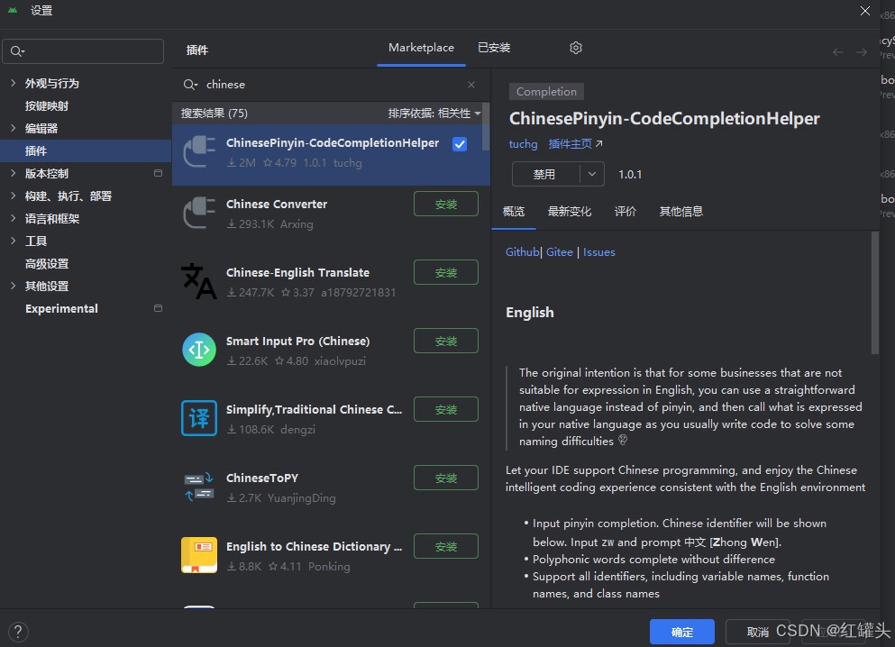
Task: Click the version number 1.0.1 beside 禁用
Action: coord(630,175)
